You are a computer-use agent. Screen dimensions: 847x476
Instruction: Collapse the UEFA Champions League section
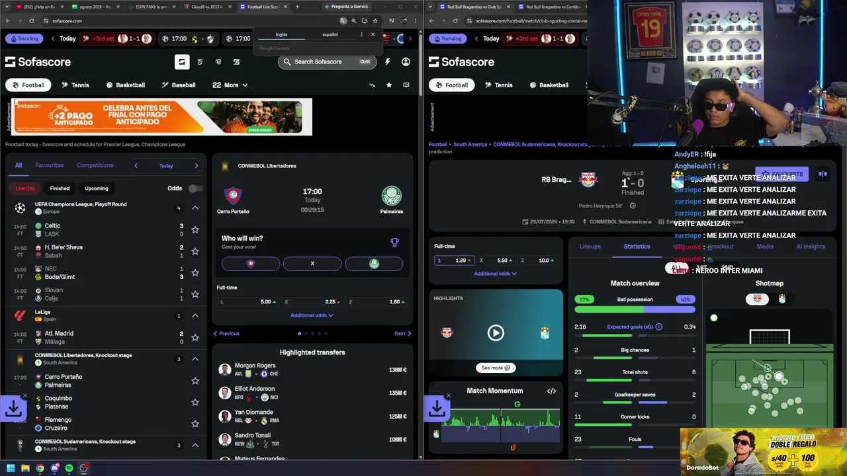[x=195, y=208]
